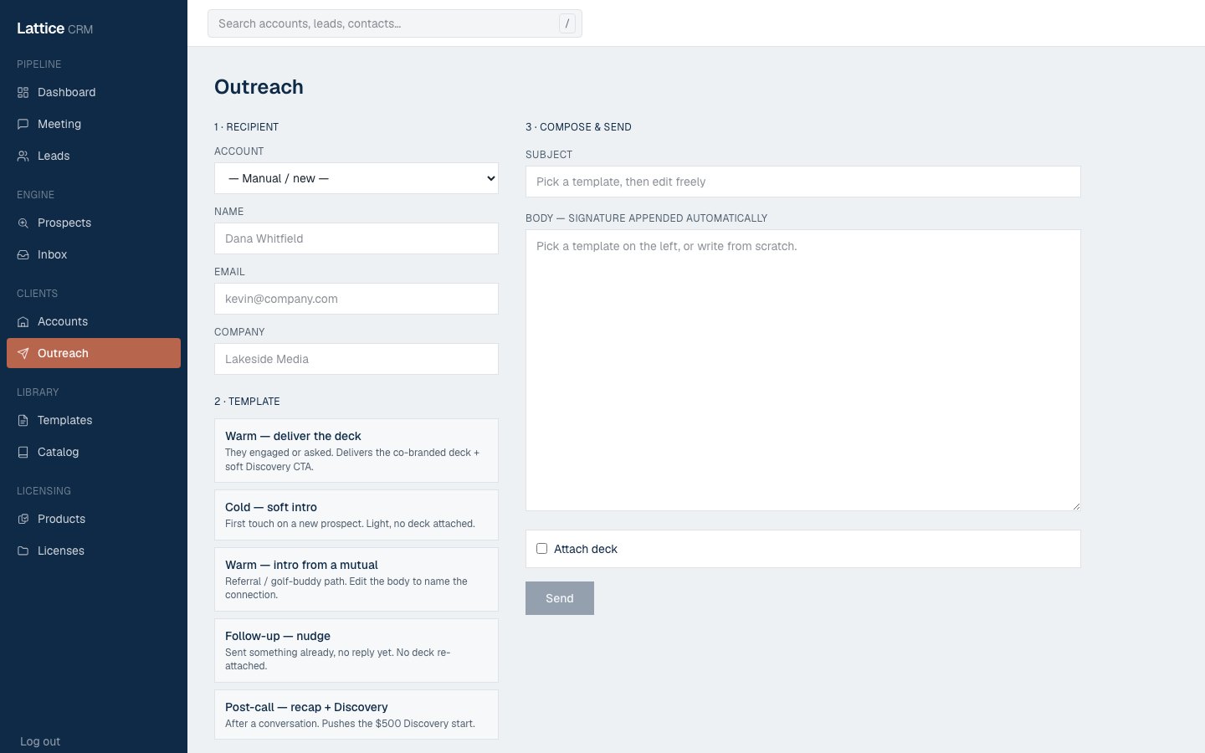Viewport: 1205px width, 753px height.
Task: Click the Outreach paper-plane icon
Action: (23, 354)
